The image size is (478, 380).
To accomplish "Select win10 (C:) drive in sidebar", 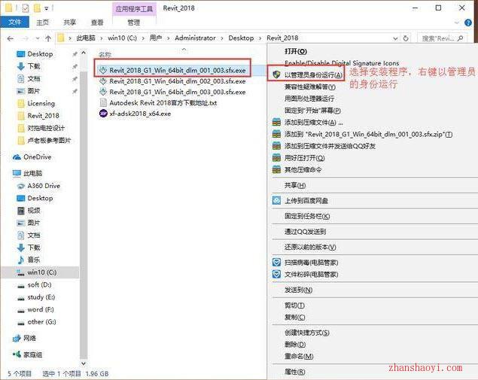I will click(x=40, y=272).
